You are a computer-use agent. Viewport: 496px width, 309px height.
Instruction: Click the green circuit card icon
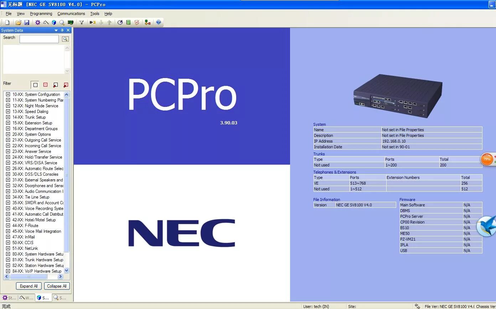pos(71,22)
